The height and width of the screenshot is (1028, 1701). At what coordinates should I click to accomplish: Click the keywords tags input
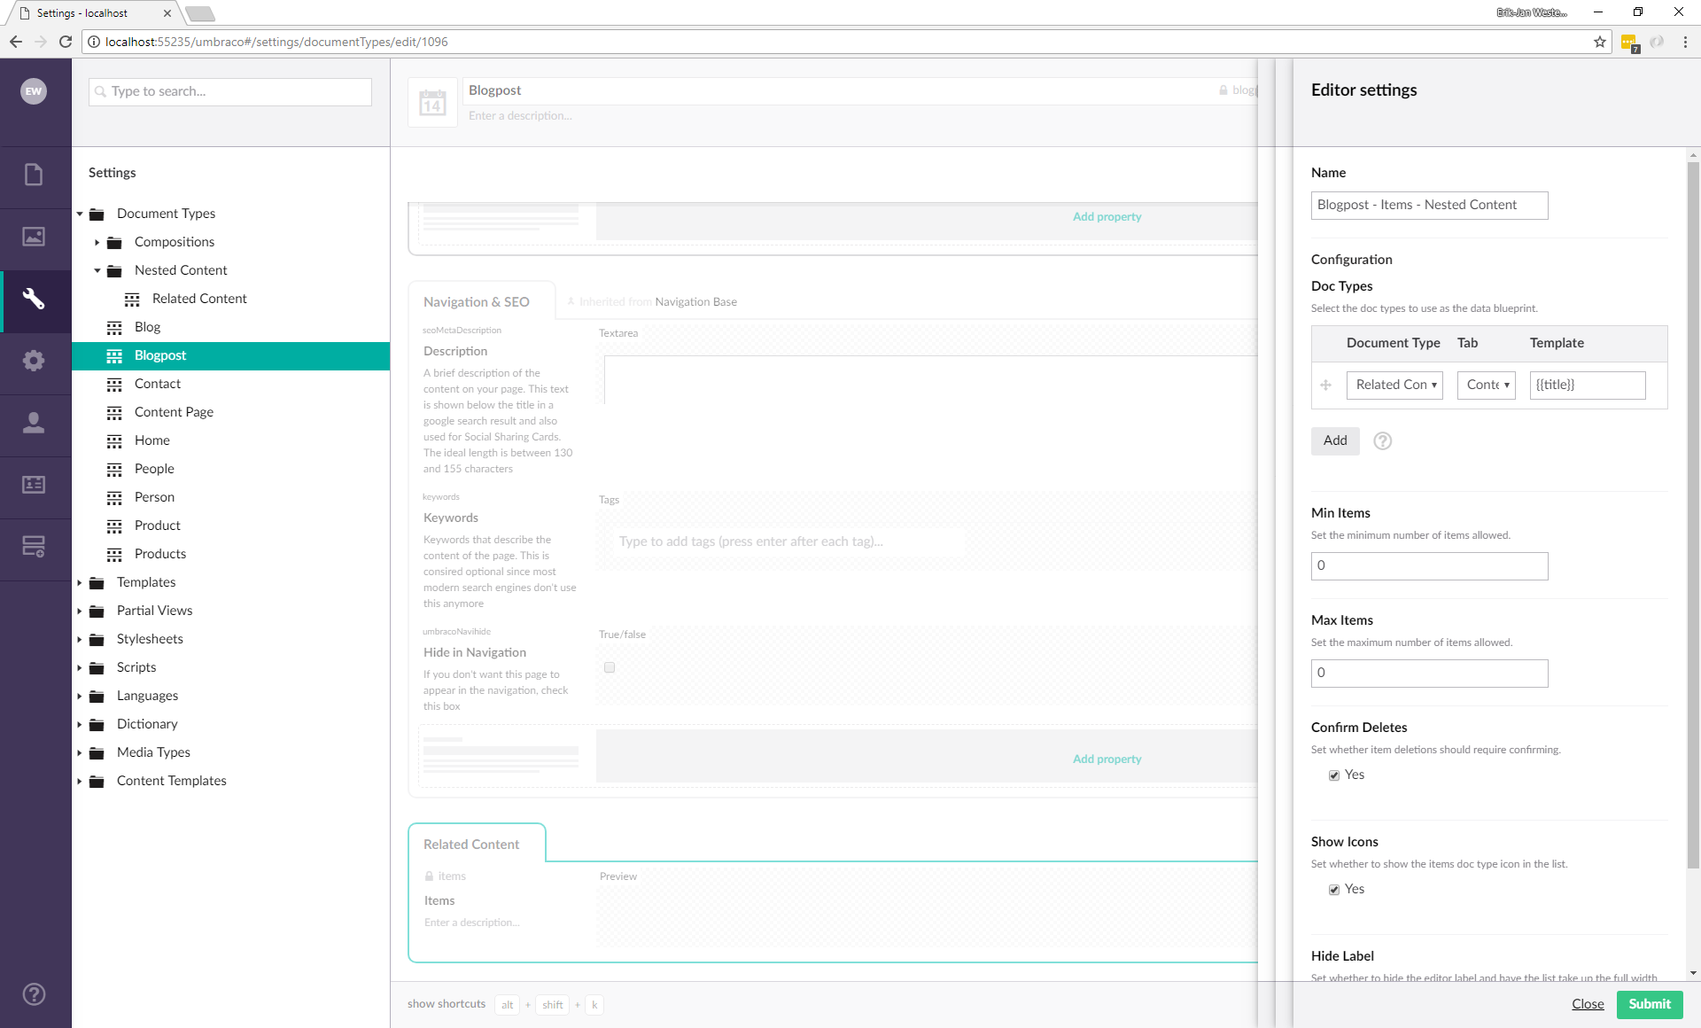tap(787, 541)
